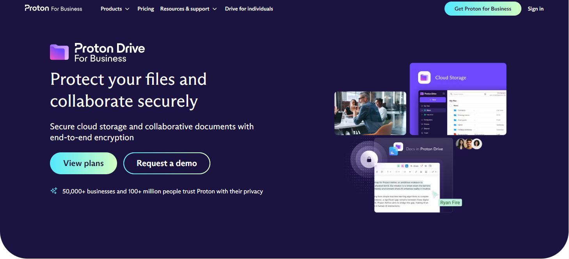The height and width of the screenshot is (259, 569).
Task: Expand the Products dropdown chevron
Action: coord(127,9)
